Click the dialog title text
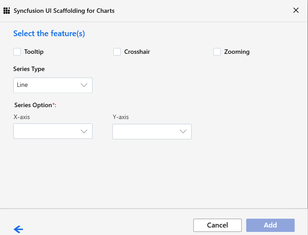The image size is (308, 235). click(64, 11)
